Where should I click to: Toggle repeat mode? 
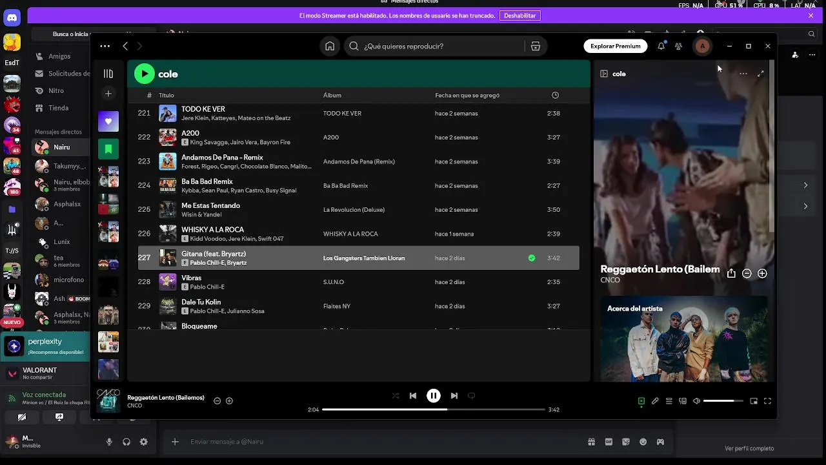(x=471, y=395)
